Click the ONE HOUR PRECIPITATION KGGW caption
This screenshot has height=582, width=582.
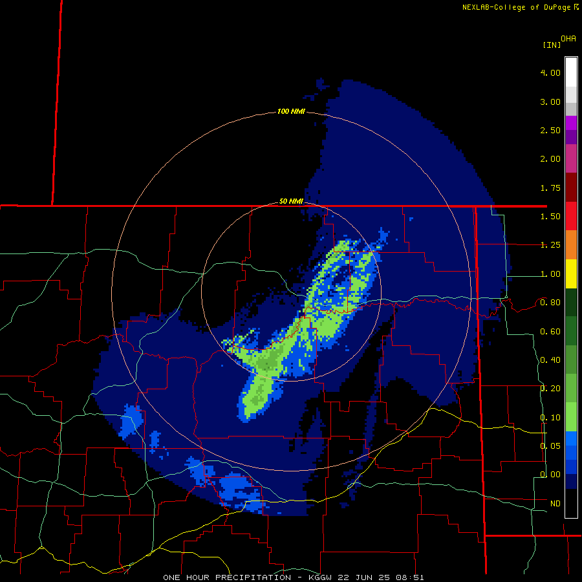(x=293, y=577)
